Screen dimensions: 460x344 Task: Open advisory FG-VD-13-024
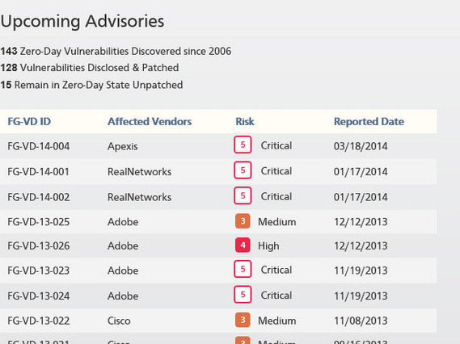pos(39,296)
